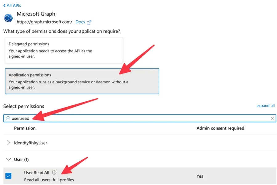Screen dimensions: 277x185
Task: Click the back chevron before All APIs
Action: [4, 6]
